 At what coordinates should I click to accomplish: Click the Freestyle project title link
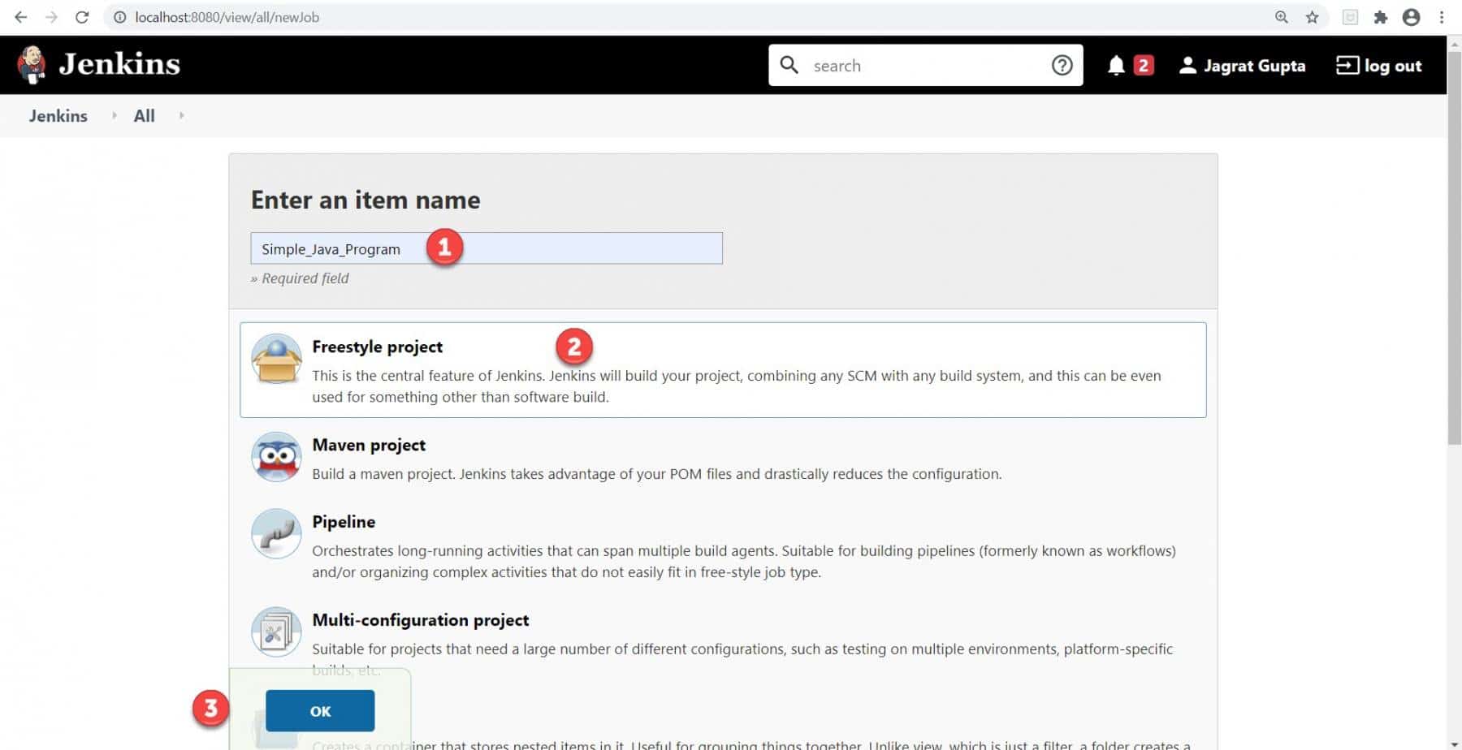pyautogui.click(x=378, y=347)
